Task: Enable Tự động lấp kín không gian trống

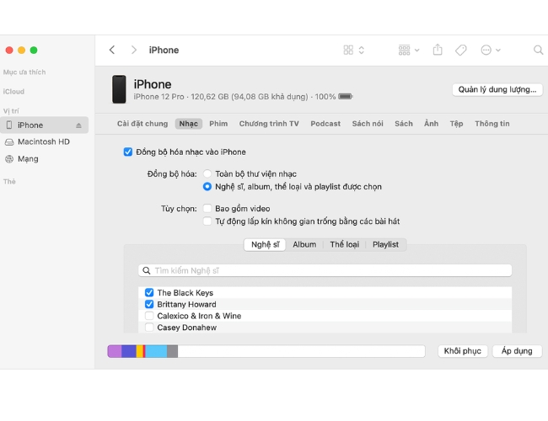Action: click(x=207, y=221)
